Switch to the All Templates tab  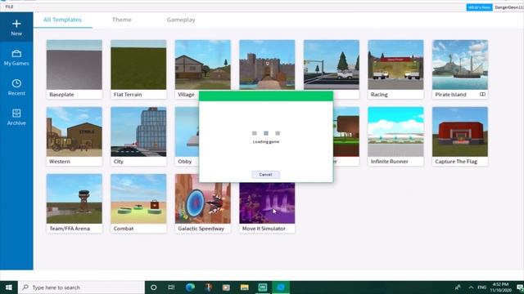click(x=62, y=20)
